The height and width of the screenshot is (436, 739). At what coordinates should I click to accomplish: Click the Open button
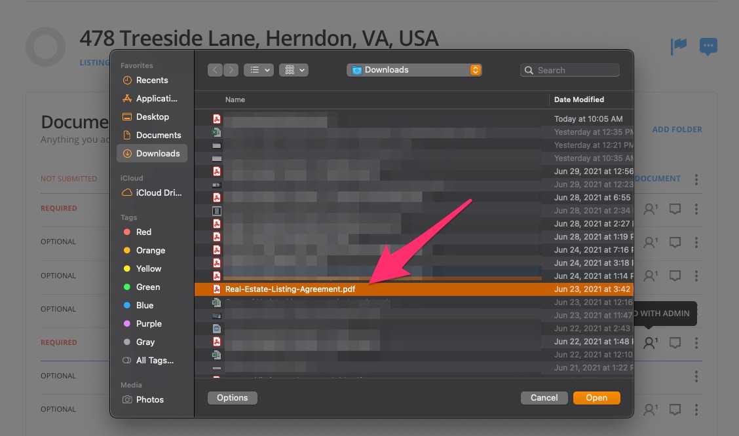tap(596, 397)
